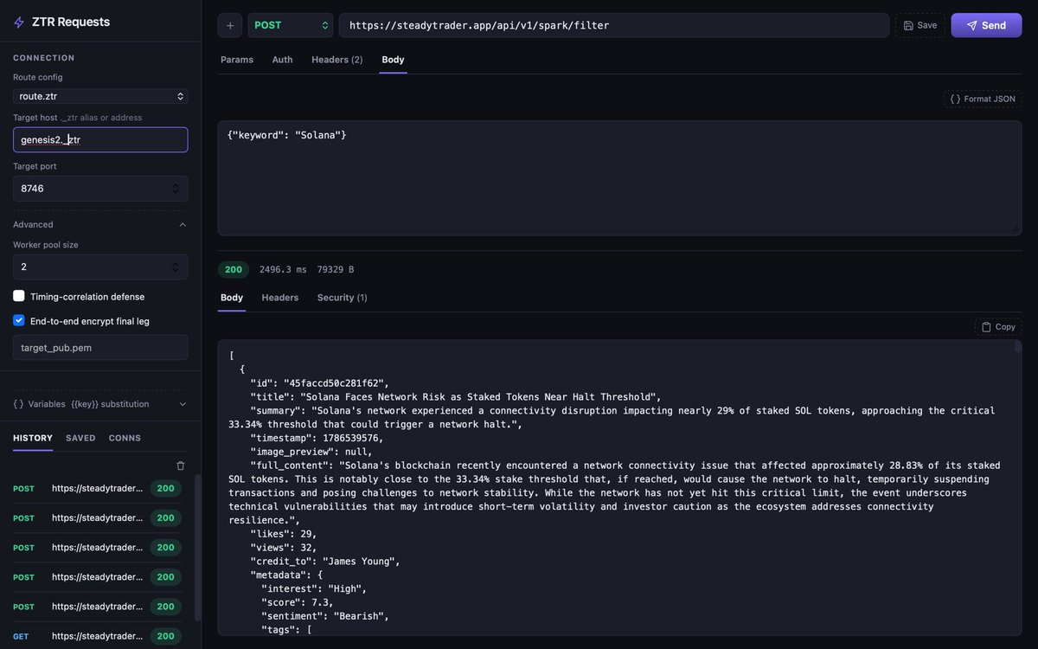
Task: Switch to the Params tab
Action: tap(237, 60)
